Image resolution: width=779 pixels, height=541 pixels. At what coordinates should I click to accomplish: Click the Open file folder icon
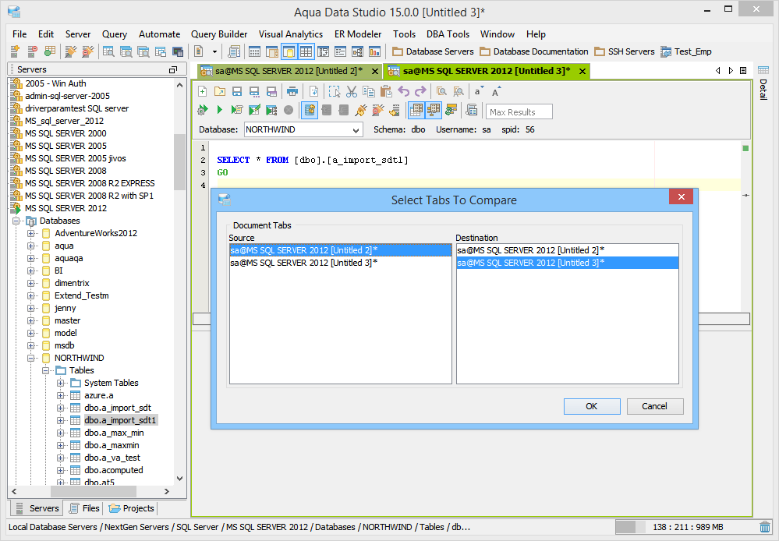pyautogui.click(x=220, y=91)
